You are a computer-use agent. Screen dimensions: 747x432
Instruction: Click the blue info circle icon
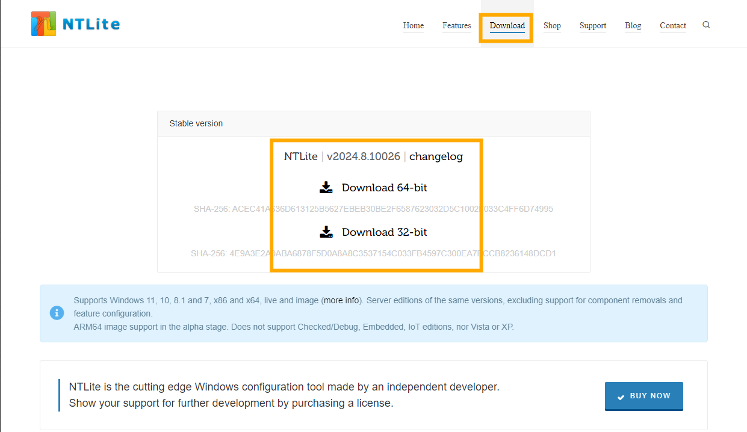(x=57, y=313)
